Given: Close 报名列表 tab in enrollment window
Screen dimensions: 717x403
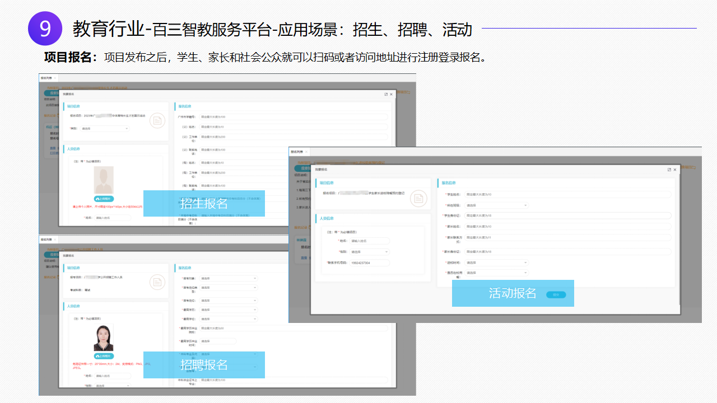Looking at the screenshot, I should (56, 78).
